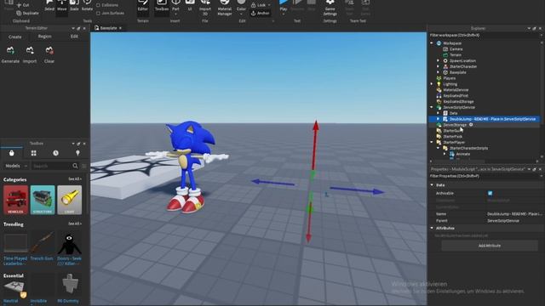
Task: Click the Add Attribute button
Action: pos(490,246)
